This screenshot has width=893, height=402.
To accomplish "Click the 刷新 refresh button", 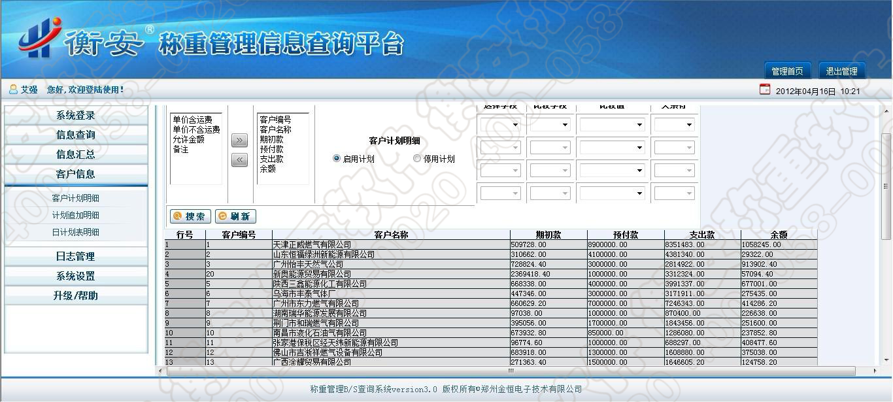I will pos(235,216).
